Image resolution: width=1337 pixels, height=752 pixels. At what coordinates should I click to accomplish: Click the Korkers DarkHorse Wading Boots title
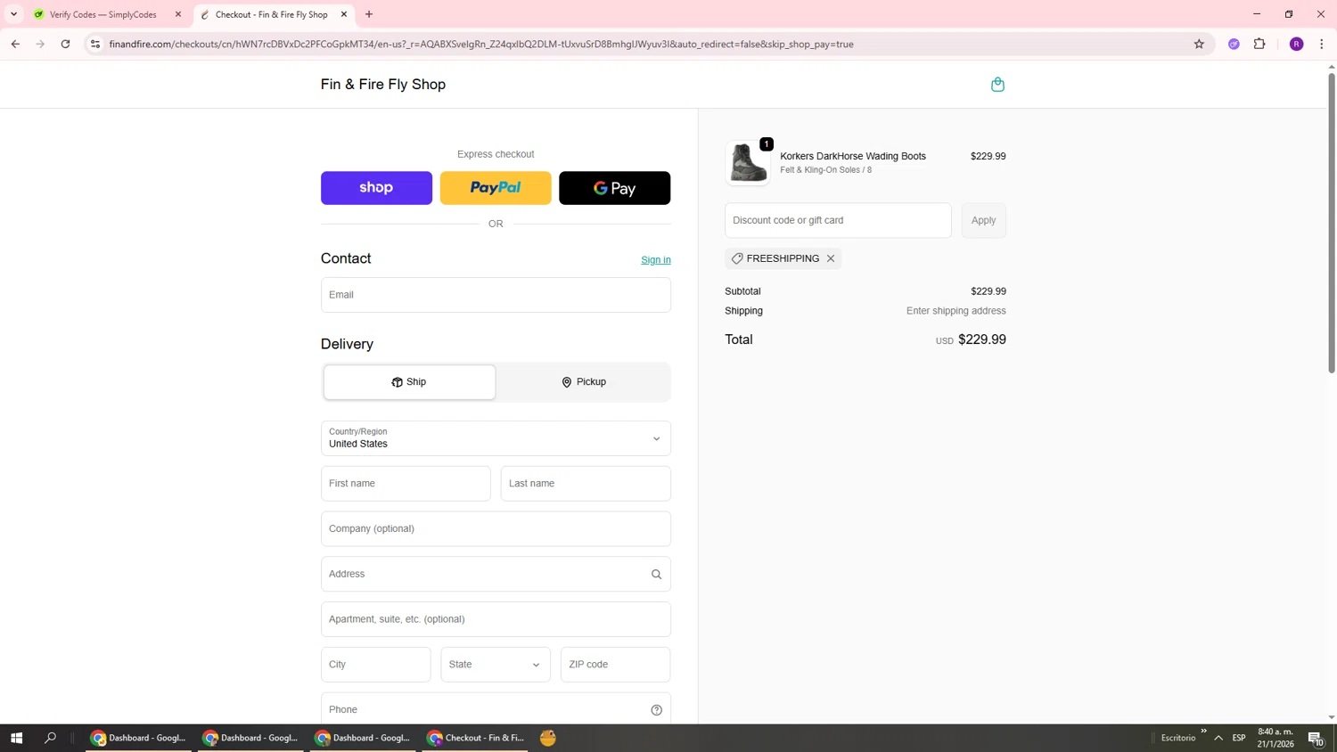(853, 156)
